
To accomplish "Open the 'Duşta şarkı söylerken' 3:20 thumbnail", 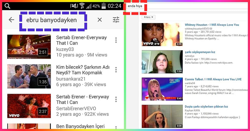I will [162, 116].
